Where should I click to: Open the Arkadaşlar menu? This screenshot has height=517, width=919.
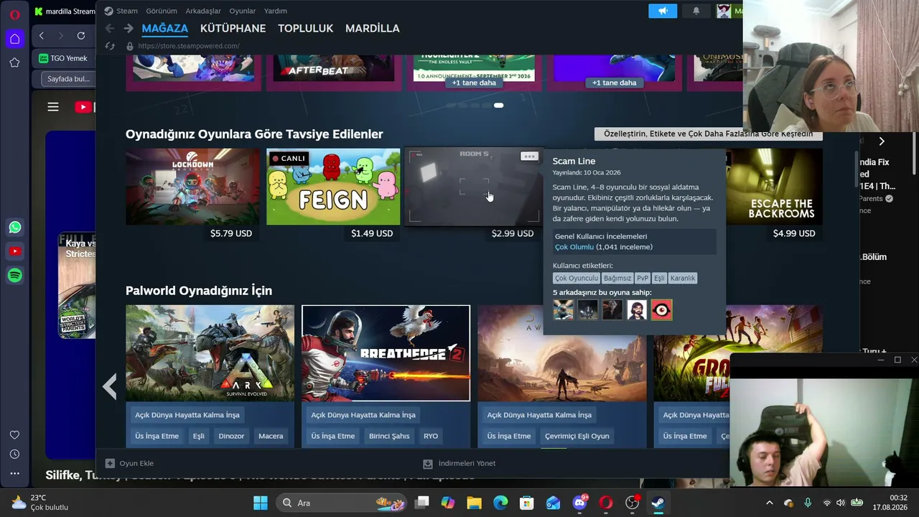pos(203,11)
